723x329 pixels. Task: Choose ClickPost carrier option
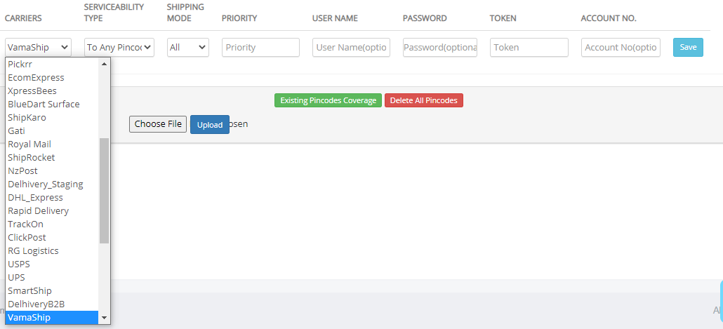pos(52,238)
